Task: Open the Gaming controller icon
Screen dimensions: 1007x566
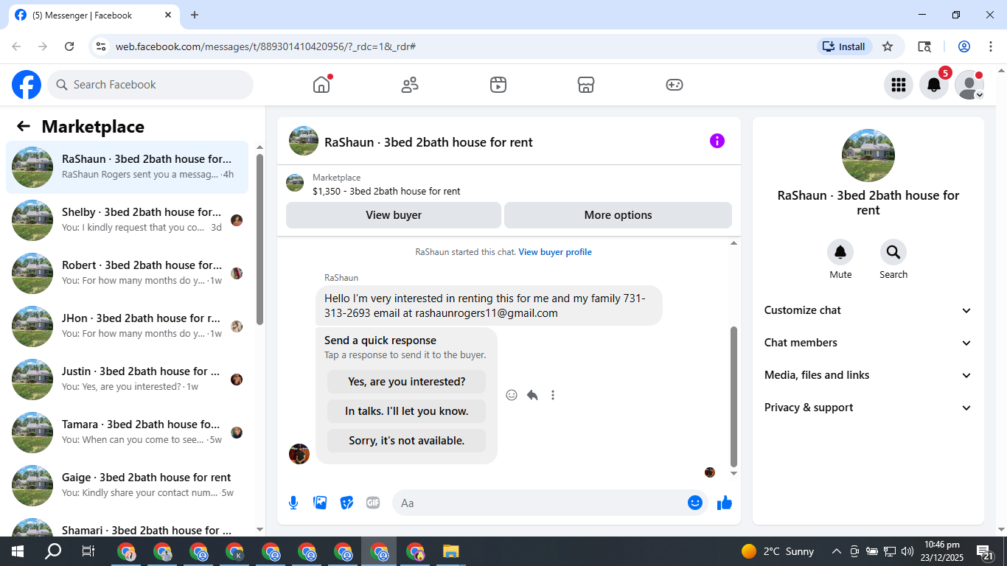Action: pyautogui.click(x=675, y=85)
